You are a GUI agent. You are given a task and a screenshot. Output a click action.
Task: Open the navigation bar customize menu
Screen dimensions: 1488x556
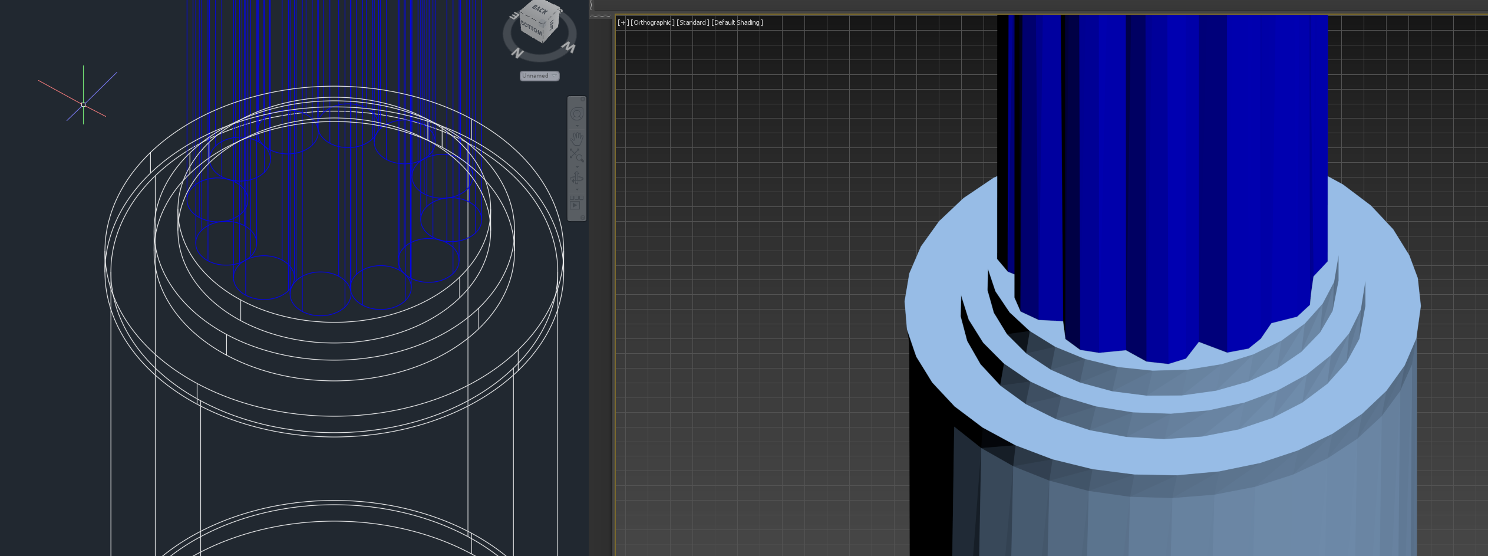click(583, 217)
